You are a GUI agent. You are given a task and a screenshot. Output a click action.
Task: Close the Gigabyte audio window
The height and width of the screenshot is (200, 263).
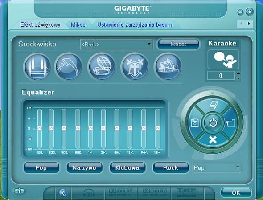[x=250, y=12]
